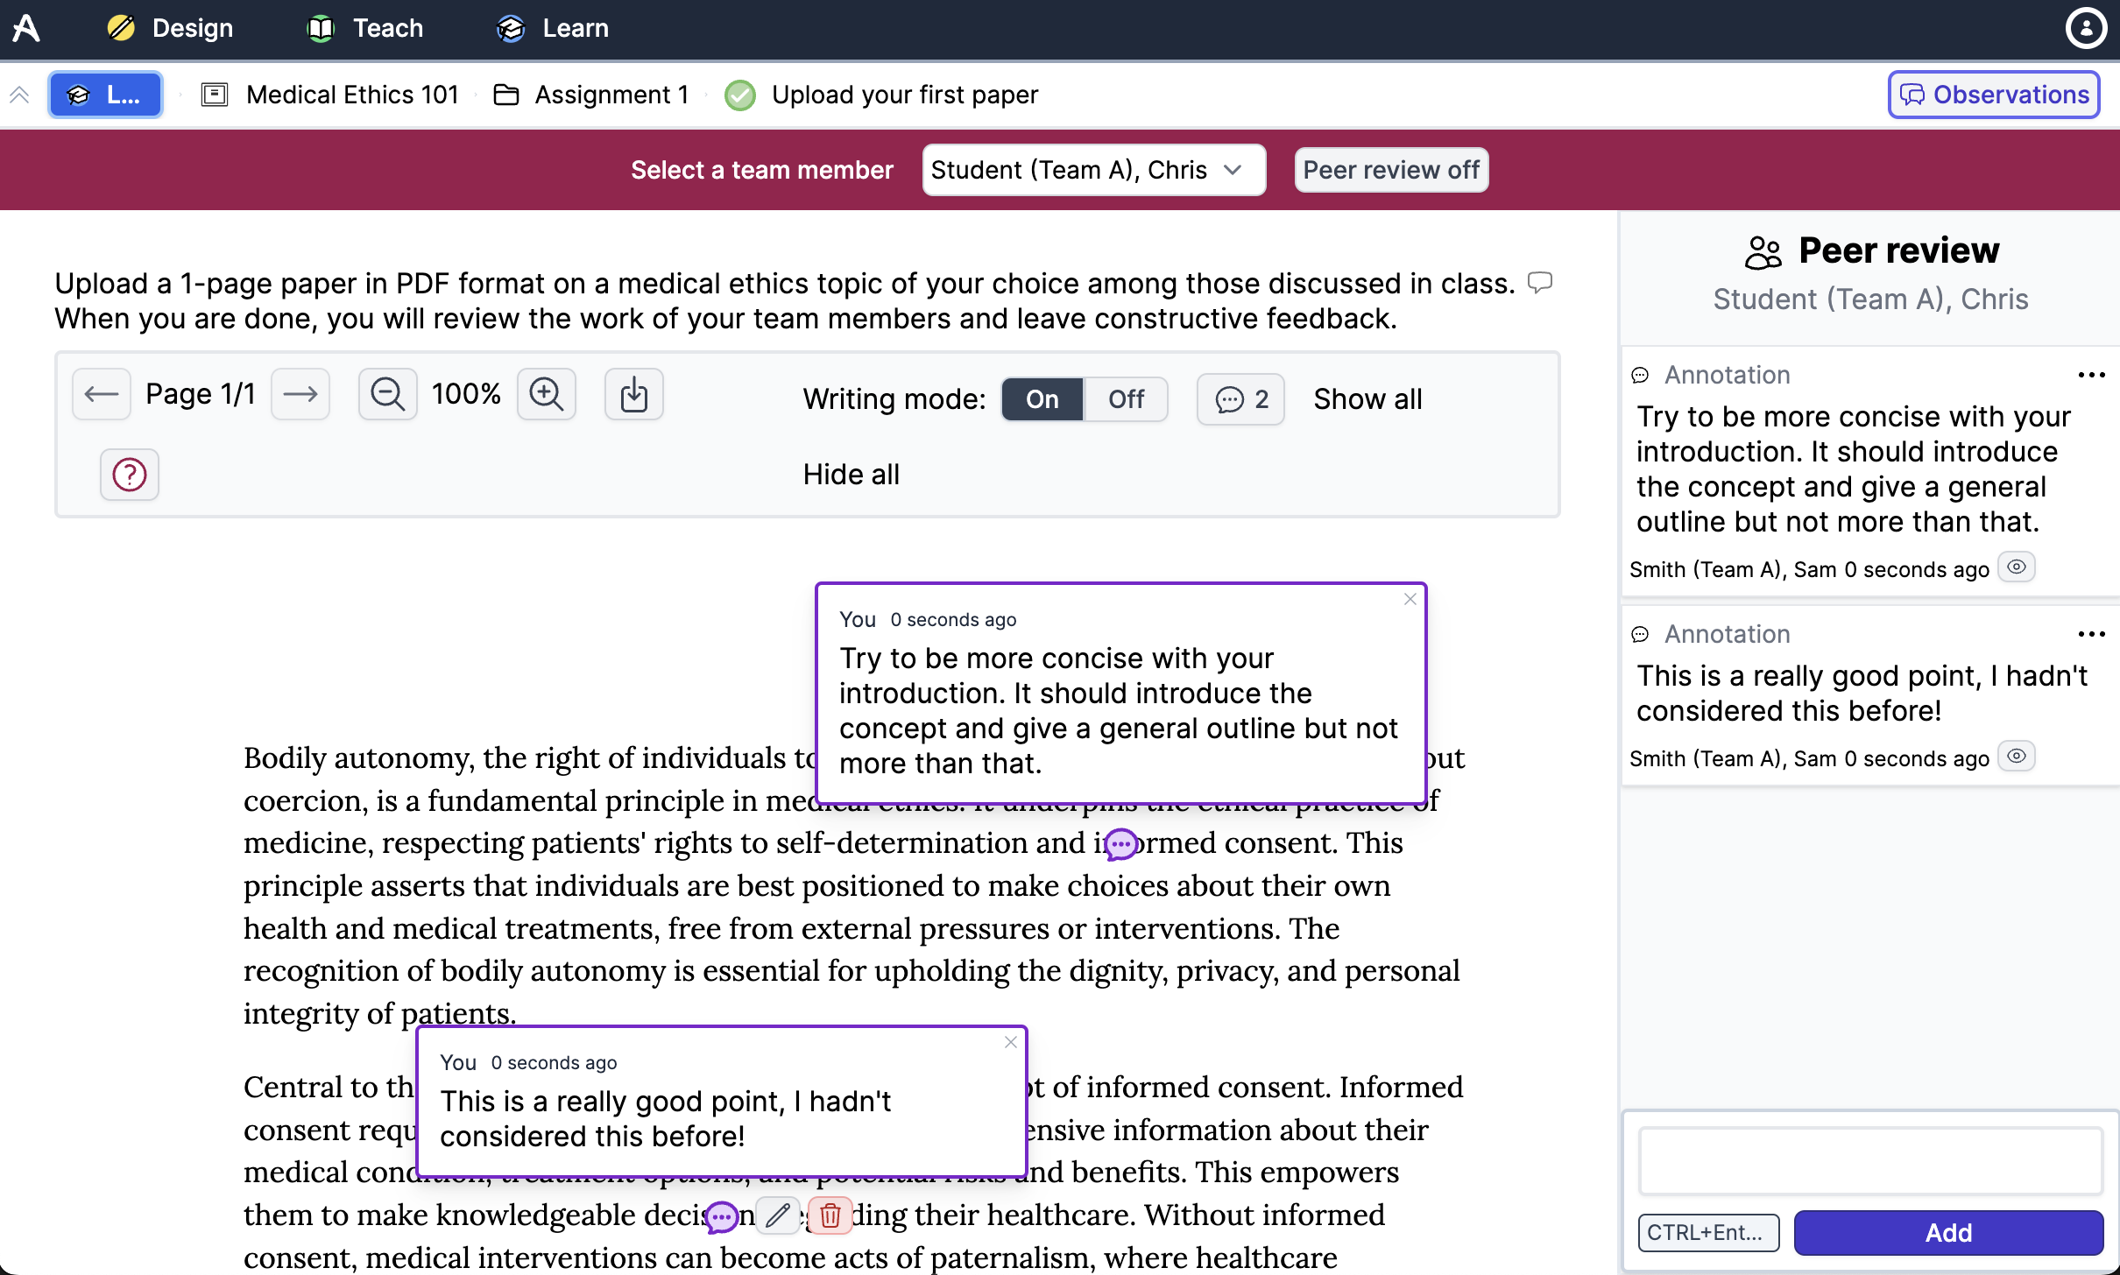
Task: Open the Teach tab
Action: pyautogui.click(x=365, y=28)
